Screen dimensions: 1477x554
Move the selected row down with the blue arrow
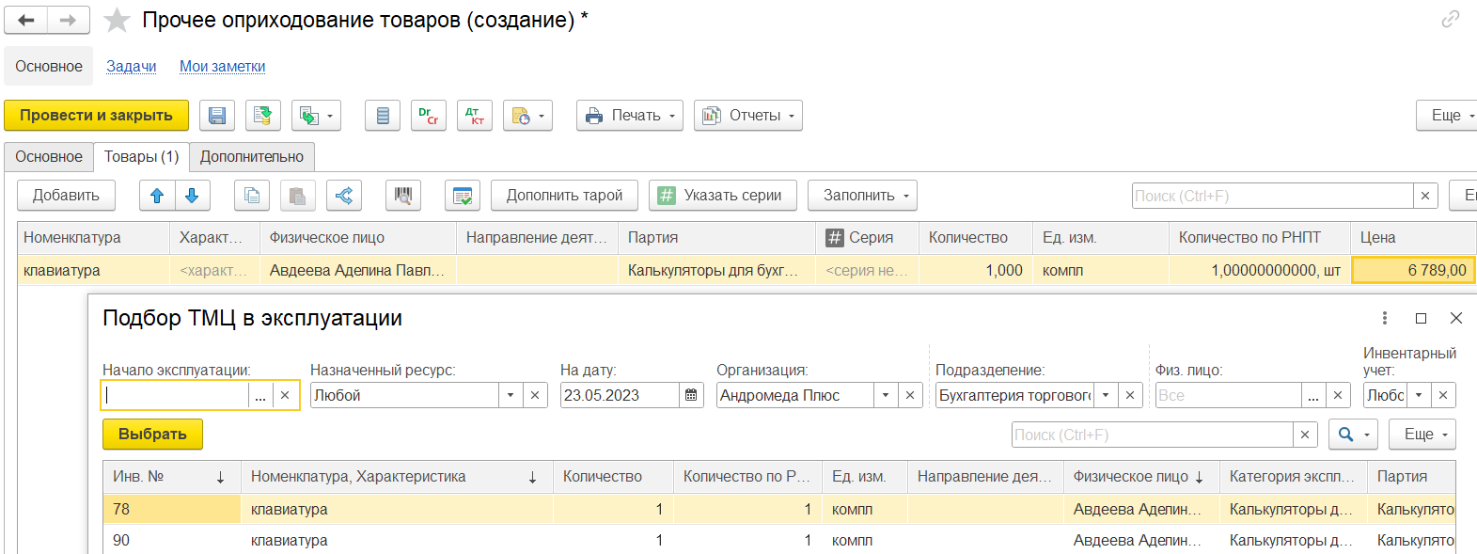[192, 196]
